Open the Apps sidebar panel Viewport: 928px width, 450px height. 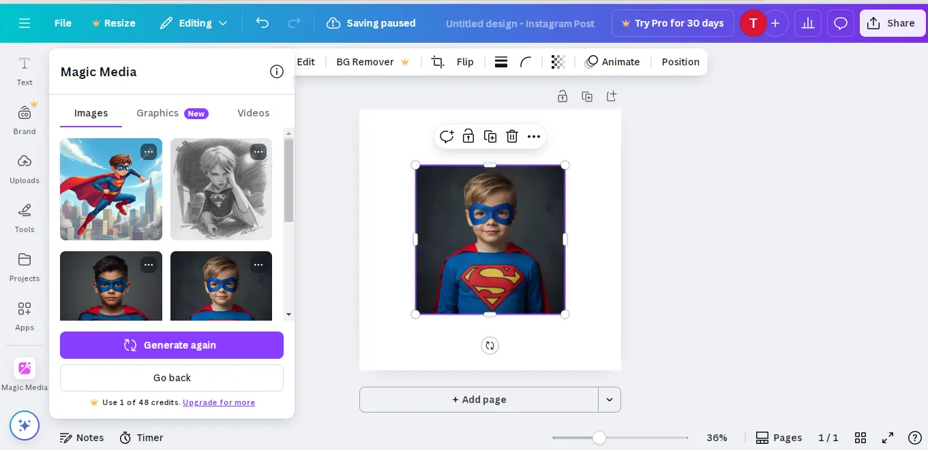click(25, 316)
